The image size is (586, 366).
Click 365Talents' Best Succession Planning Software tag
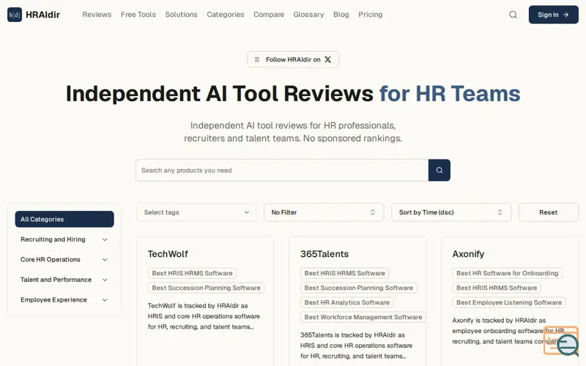click(x=358, y=288)
